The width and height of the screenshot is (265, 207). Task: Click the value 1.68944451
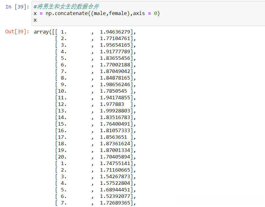[x=115, y=190]
